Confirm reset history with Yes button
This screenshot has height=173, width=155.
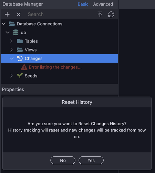pyautogui.click(x=91, y=161)
